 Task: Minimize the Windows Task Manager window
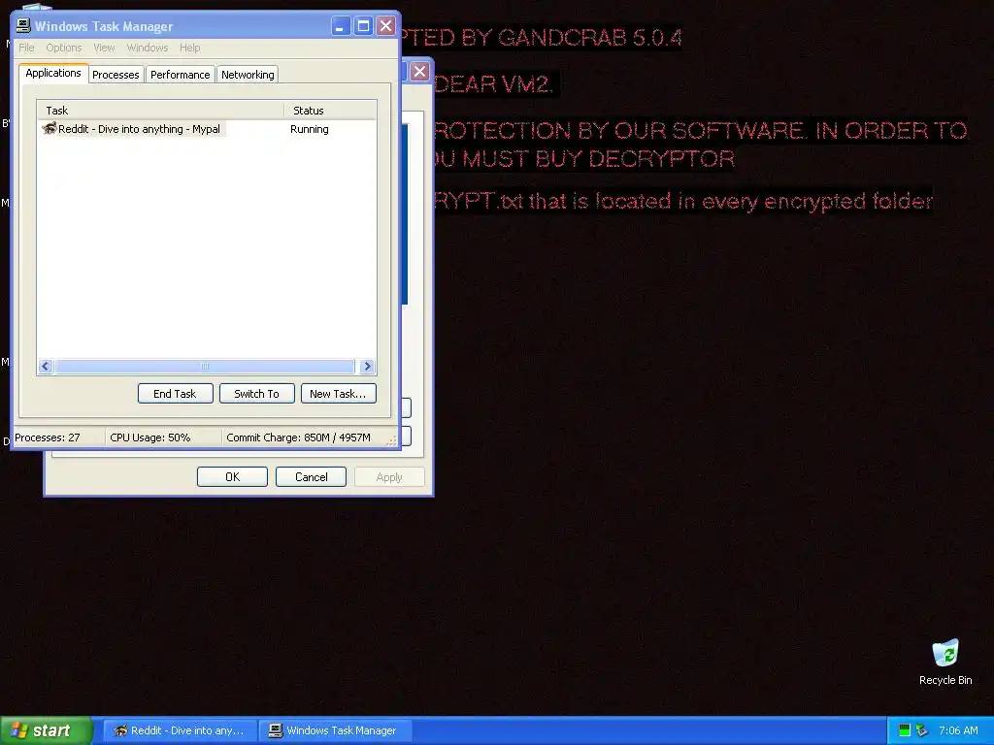[341, 26]
